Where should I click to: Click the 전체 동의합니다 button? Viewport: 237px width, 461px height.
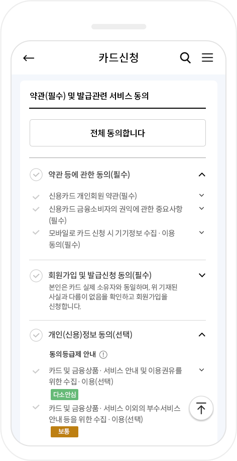117,133
